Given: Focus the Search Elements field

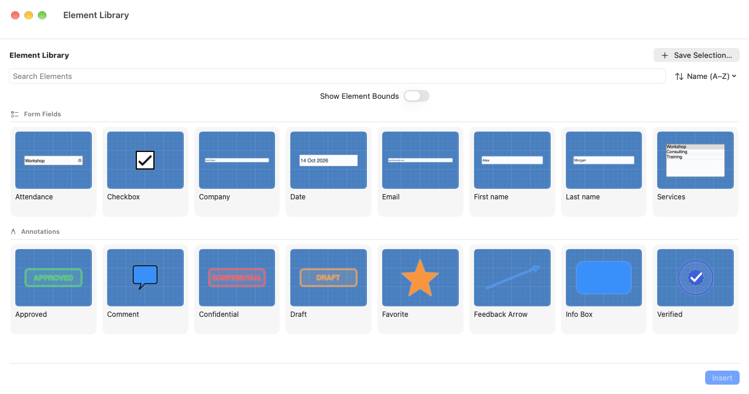Looking at the screenshot, I should pos(337,76).
